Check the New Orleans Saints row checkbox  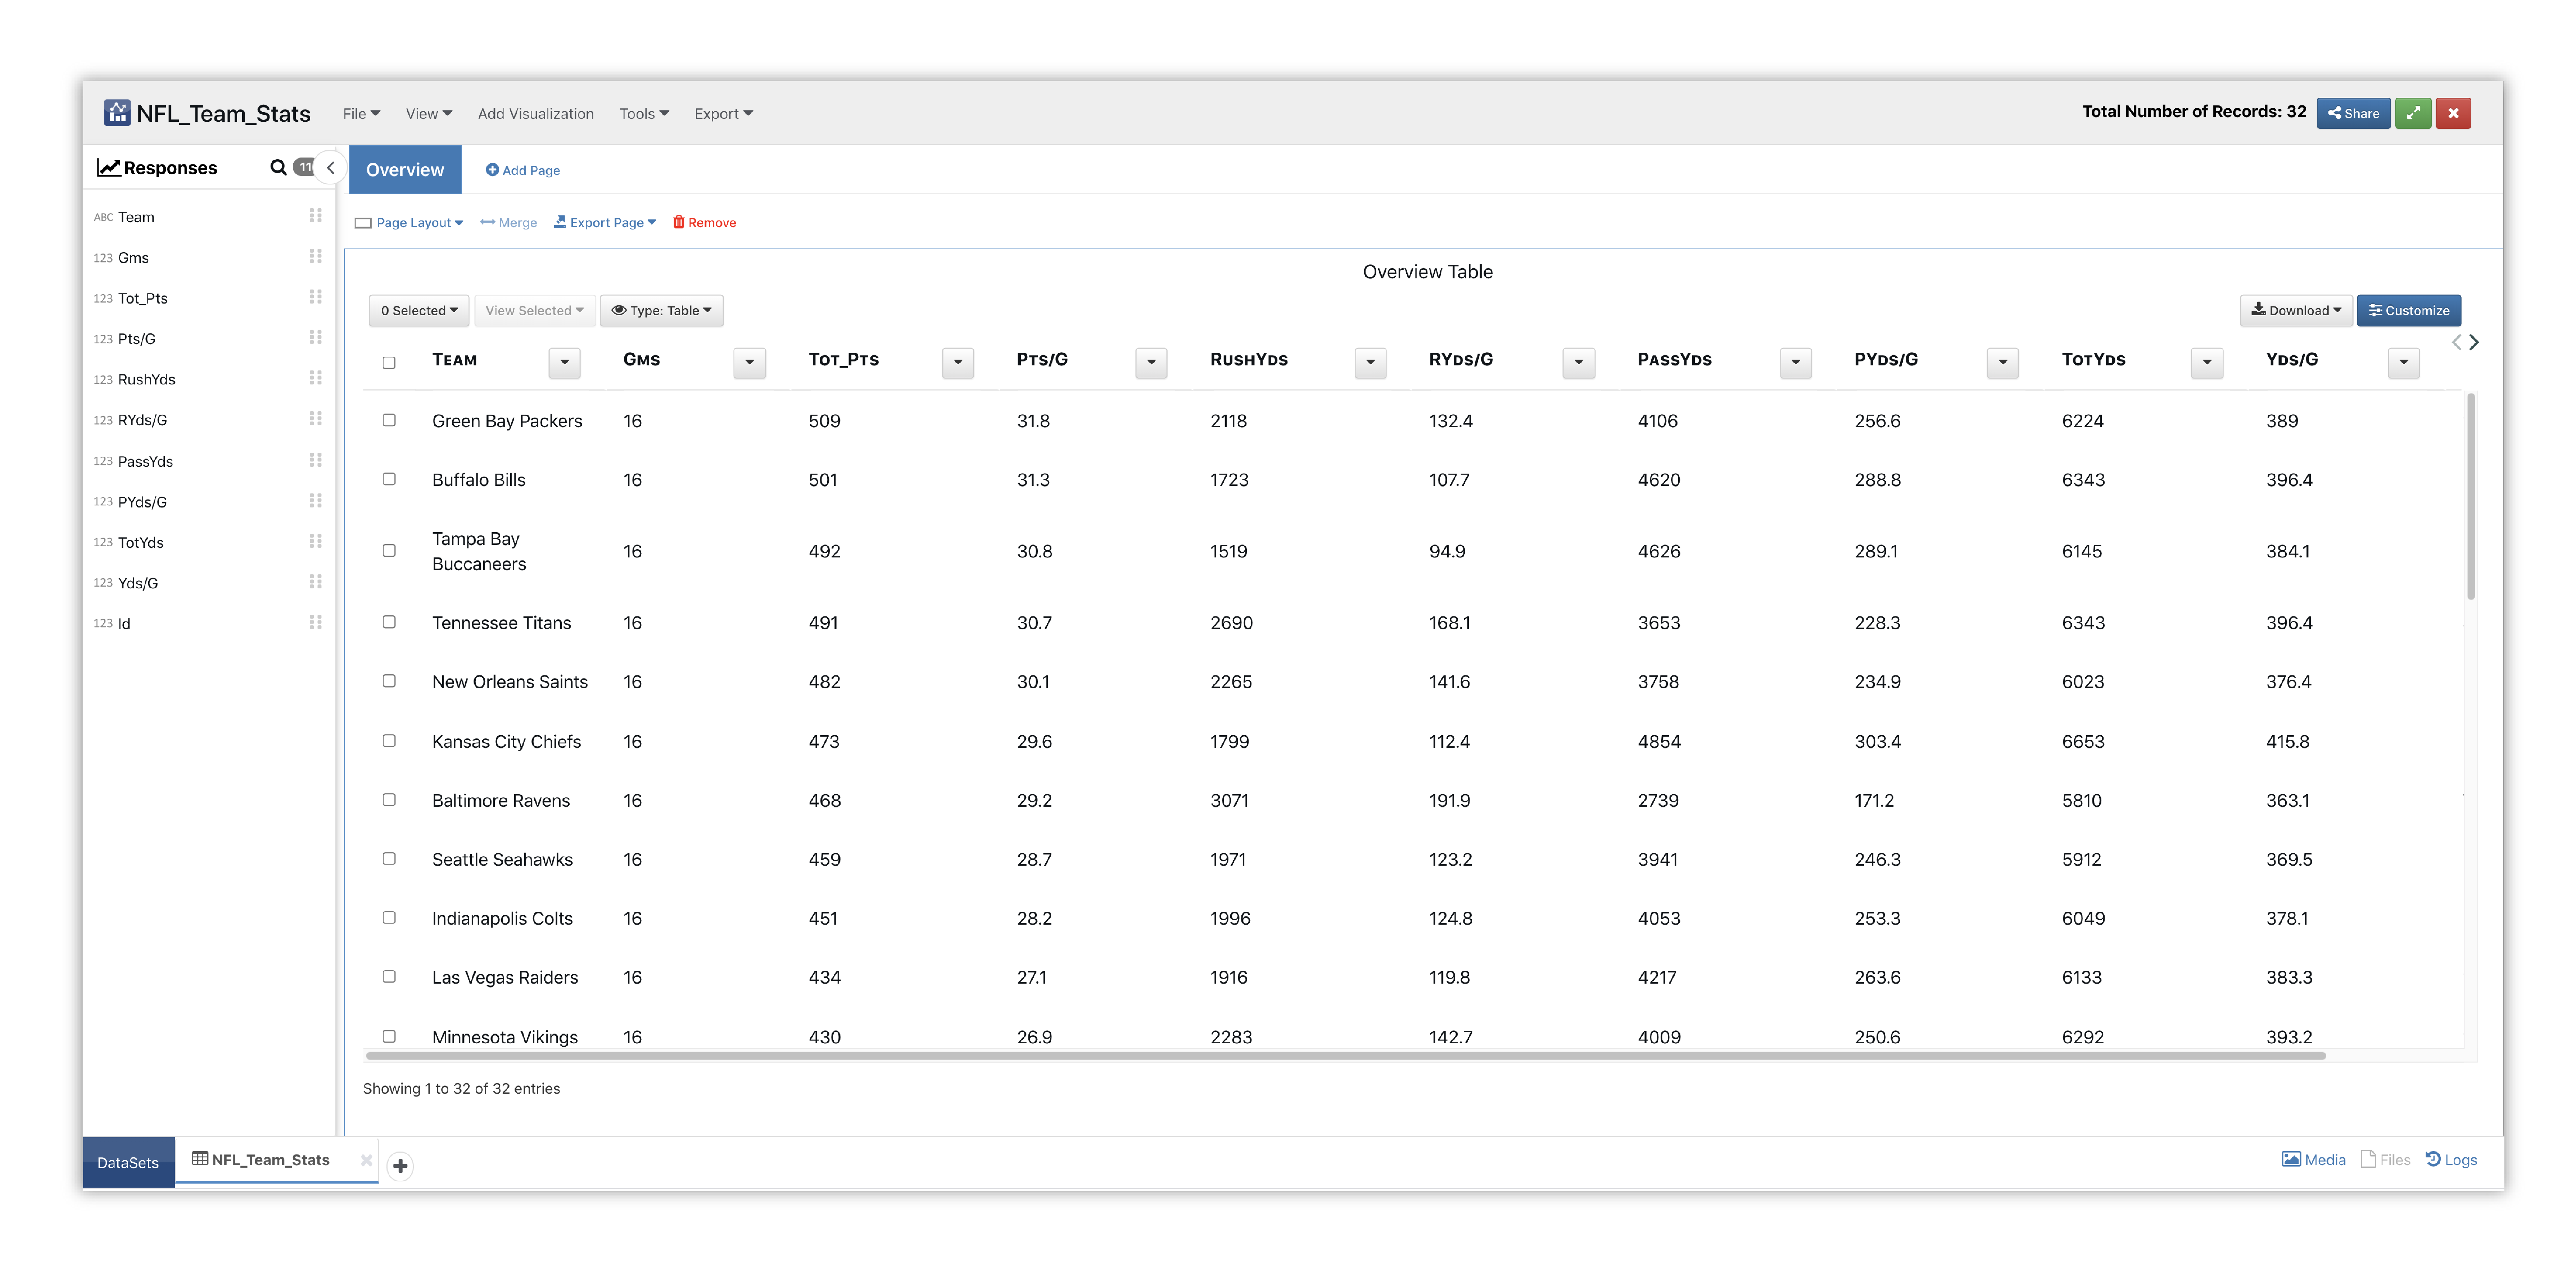[389, 680]
